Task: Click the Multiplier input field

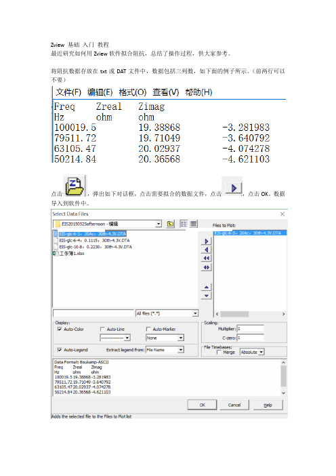Action: click(x=250, y=329)
